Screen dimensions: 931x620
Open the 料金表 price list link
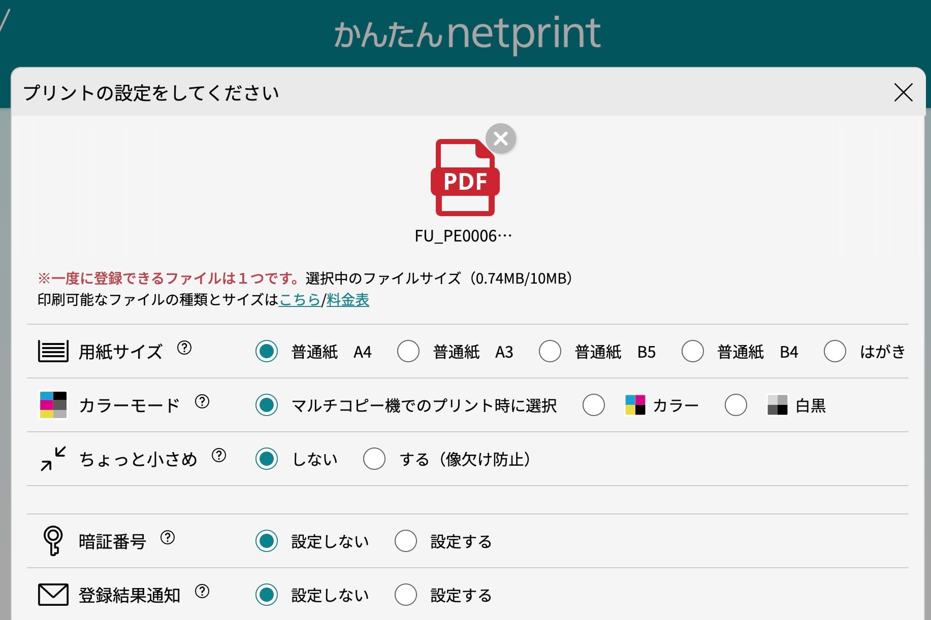click(x=347, y=299)
